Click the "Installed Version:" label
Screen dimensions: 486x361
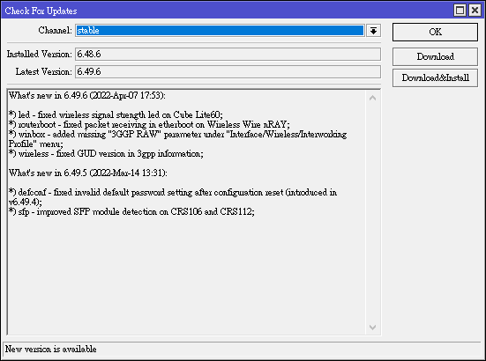(40, 54)
